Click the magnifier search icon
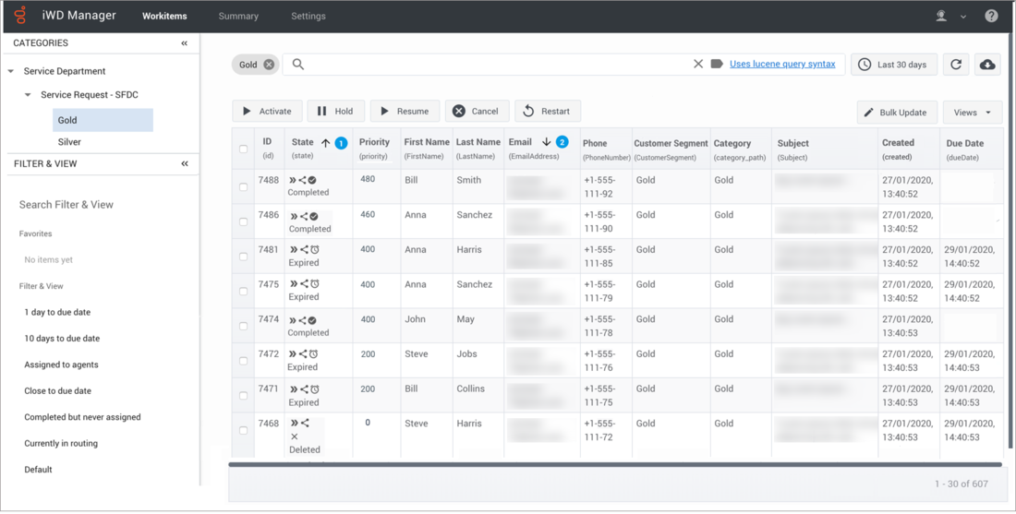Image resolution: width=1016 pixels, height=514 pixels. [x=298, y=65]
